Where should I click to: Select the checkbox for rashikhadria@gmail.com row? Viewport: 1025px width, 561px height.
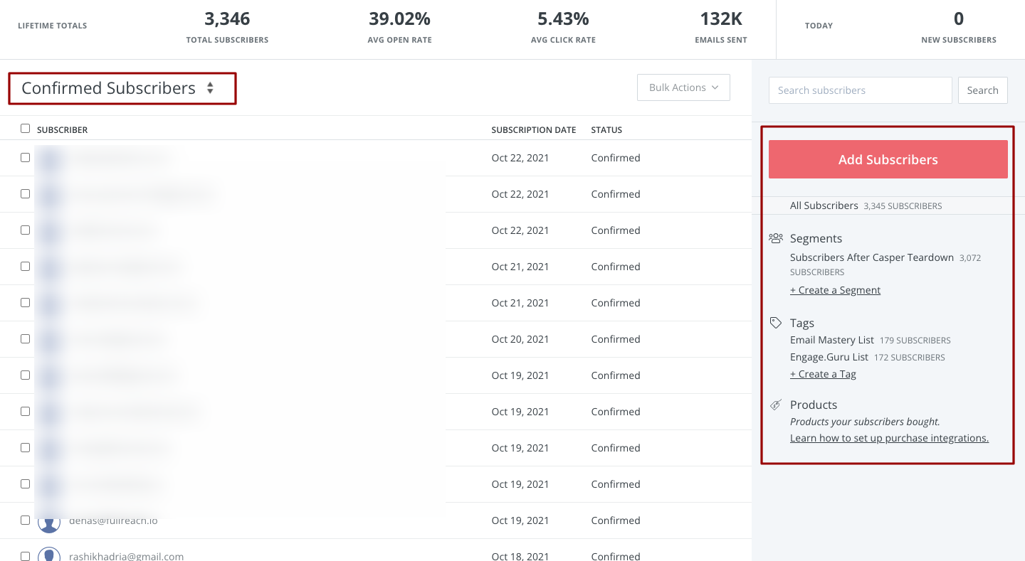click(26, 556)
